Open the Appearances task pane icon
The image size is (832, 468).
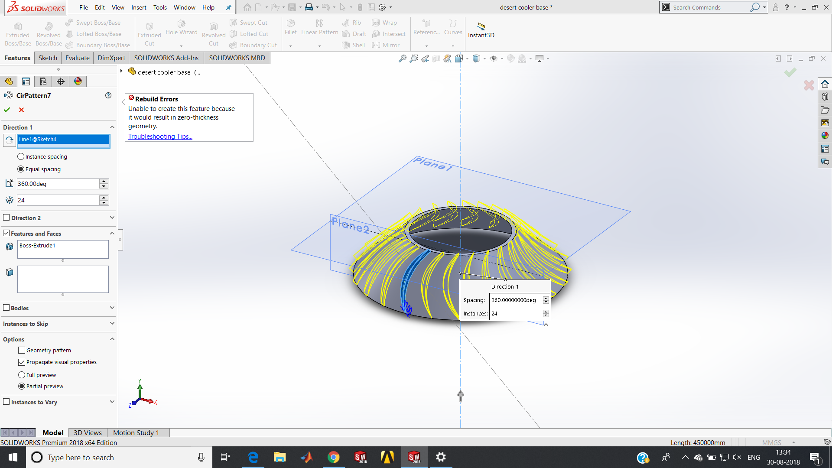pyautogui.click(x=825, y=136)
